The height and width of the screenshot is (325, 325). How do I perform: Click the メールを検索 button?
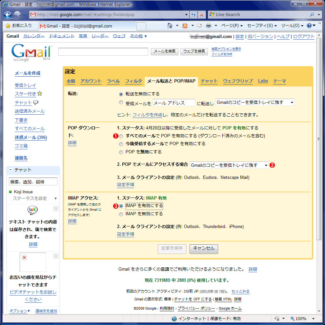pyautogui.click(x=165, y=51)
